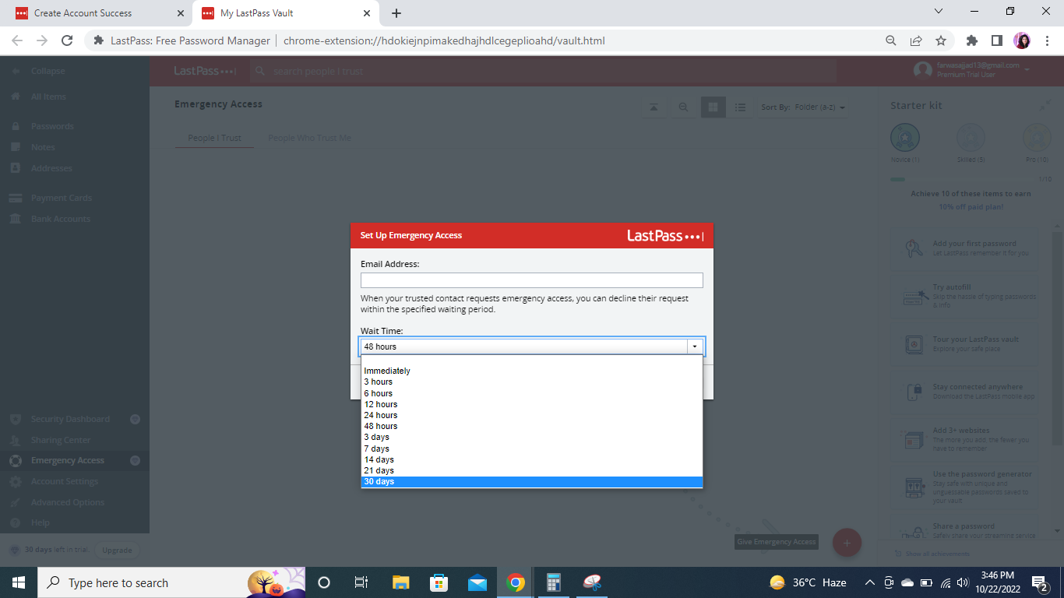Collapse the Starter kit panel
Viewport: 1064px width, 598px height.
click(1045, 105)
